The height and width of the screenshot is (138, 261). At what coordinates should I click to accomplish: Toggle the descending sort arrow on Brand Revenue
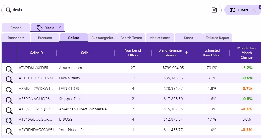(186, 53)
